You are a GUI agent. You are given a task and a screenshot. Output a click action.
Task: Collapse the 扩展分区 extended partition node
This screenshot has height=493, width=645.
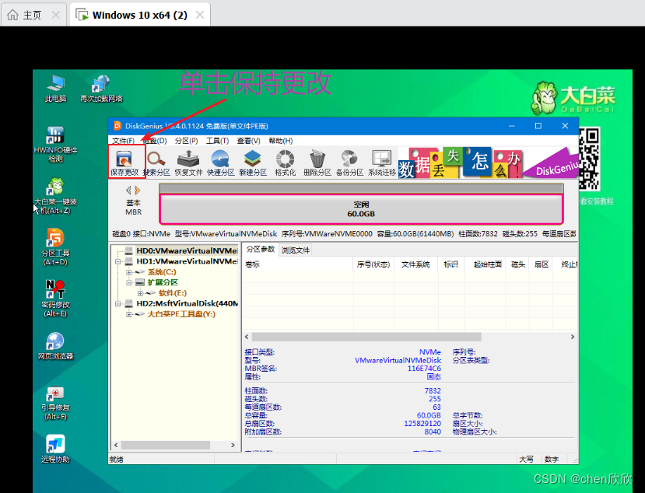point(129,282)
